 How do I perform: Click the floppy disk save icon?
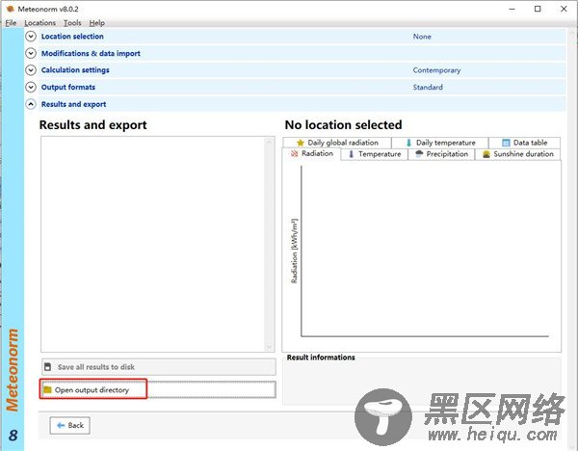coord(47,367)
